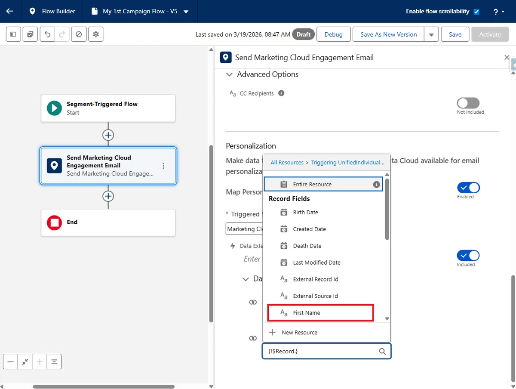Click resource list scrollbar down arrow
The height and width of the screenshot is (389, 516).
[x=387, y=319]
